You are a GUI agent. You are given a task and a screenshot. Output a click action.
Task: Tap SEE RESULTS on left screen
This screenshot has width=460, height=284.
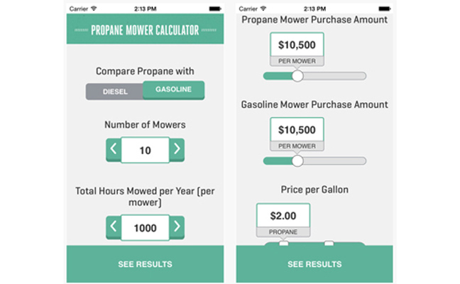[145, 264]
